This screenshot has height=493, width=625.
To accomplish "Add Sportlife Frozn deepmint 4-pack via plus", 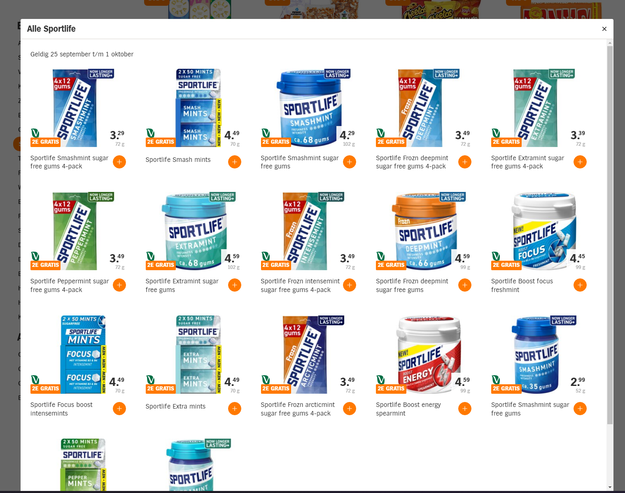I will click(465, 162).
